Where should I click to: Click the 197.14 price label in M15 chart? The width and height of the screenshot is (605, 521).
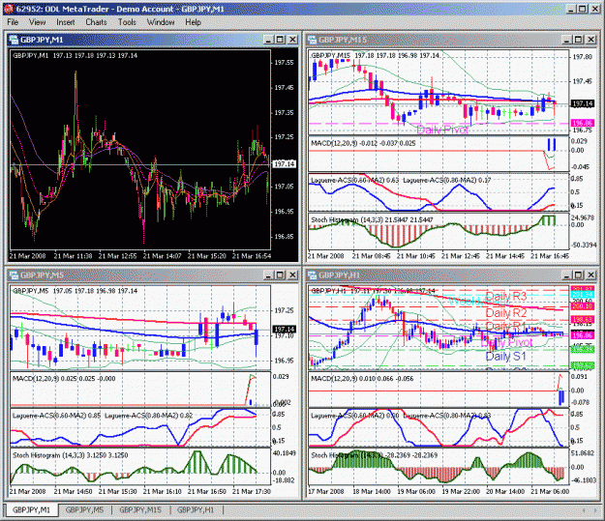pos(583,103)
